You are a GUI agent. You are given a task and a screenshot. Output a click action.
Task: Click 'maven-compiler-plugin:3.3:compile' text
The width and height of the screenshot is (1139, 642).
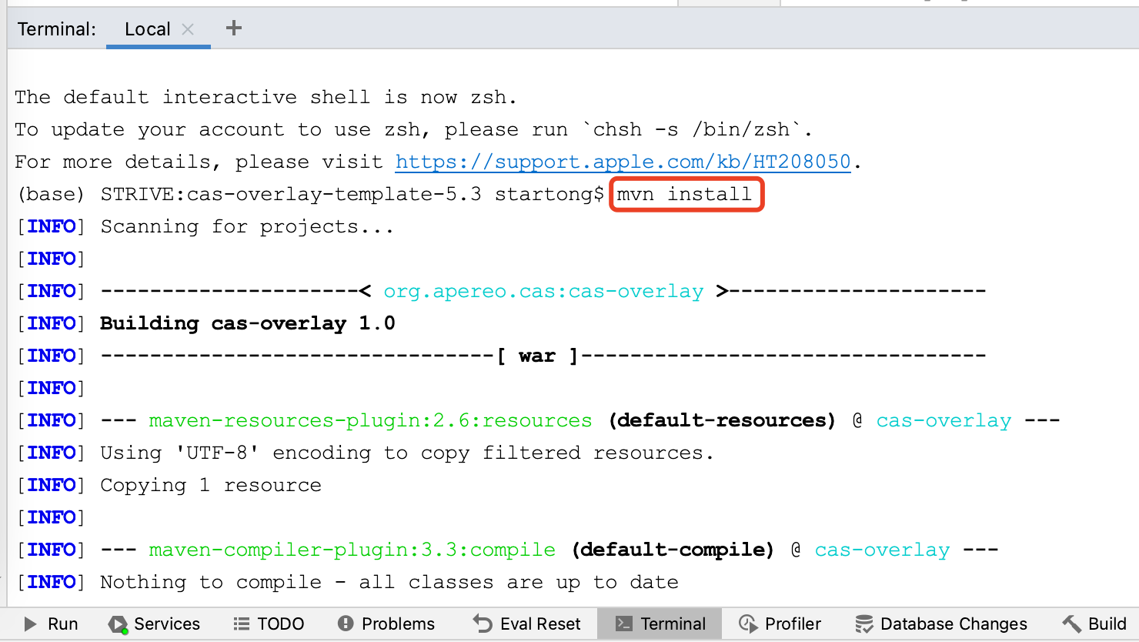[352, 550]
